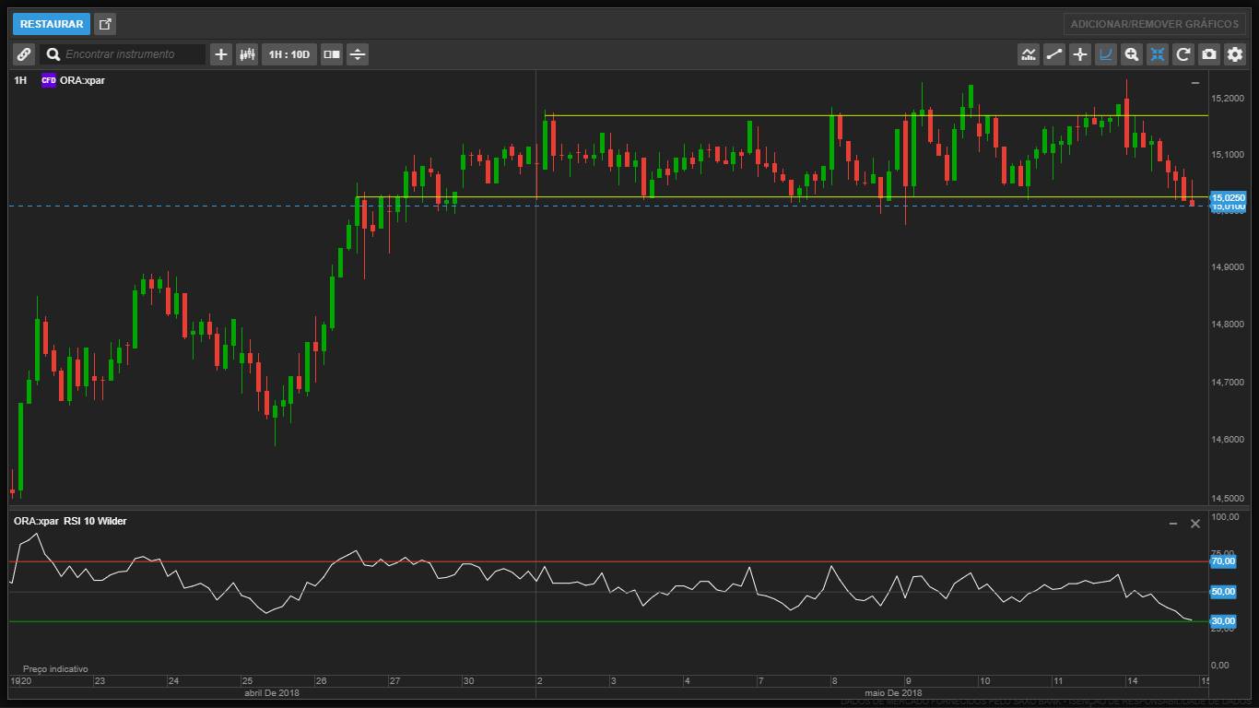This screenshot has height=708, width=1259.
Task: Click the 'abril De 2018' date label
Action: [271, 692]
